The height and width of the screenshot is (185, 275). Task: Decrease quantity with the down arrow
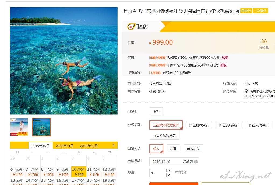(x=168, y=175)
